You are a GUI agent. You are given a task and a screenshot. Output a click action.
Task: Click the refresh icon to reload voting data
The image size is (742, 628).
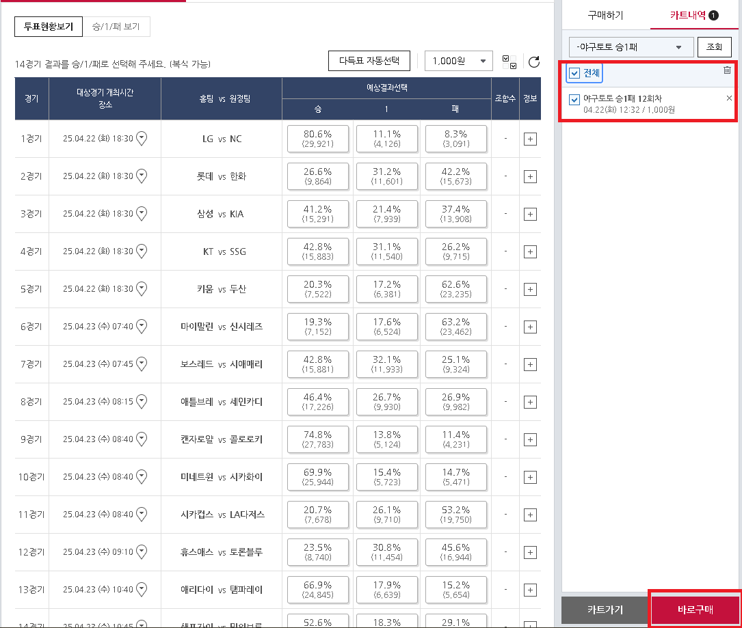(x=533, y=61)
